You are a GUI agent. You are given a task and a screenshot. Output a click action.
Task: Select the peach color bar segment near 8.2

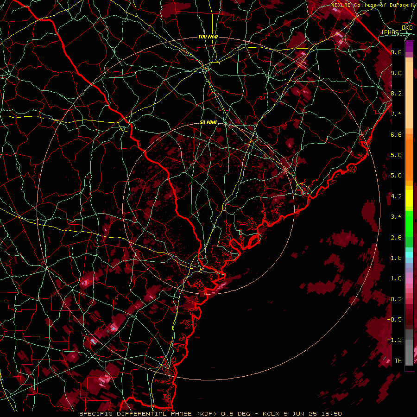pyautogui.click(x=409, y=96)
